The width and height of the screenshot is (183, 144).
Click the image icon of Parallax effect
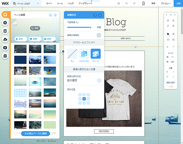point(84,54)
